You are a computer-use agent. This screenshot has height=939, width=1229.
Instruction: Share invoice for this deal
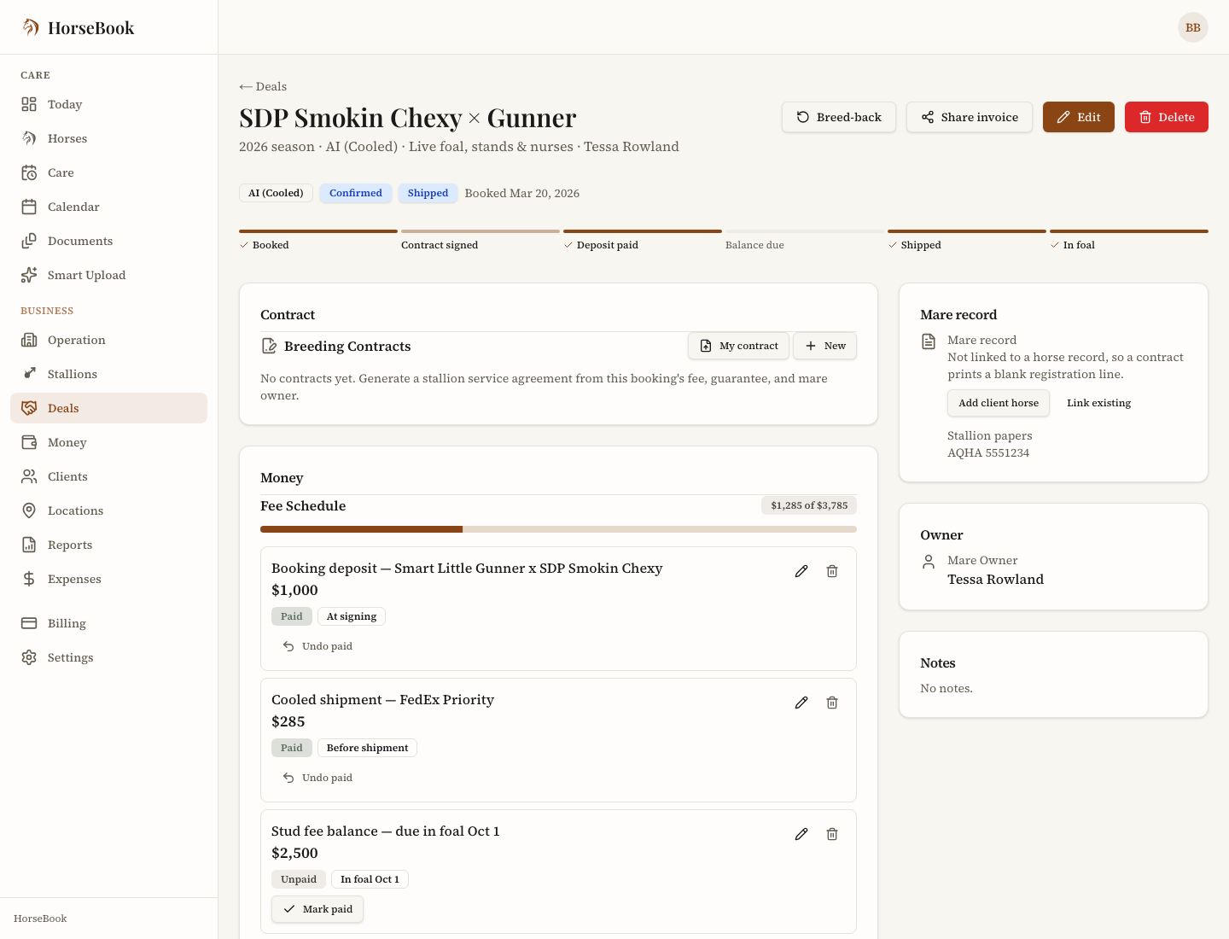pos(970,117)
